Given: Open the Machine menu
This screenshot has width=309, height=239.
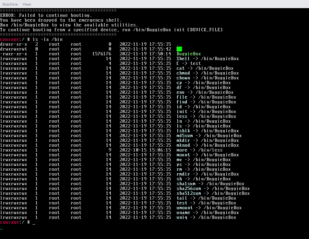Looking at the screenshot, I should point(10,4).
